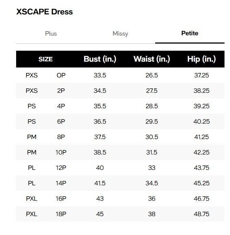The height and width of the screenshot is (235, 230).
Task: Click the 2P size label
Action: (61, 91)
